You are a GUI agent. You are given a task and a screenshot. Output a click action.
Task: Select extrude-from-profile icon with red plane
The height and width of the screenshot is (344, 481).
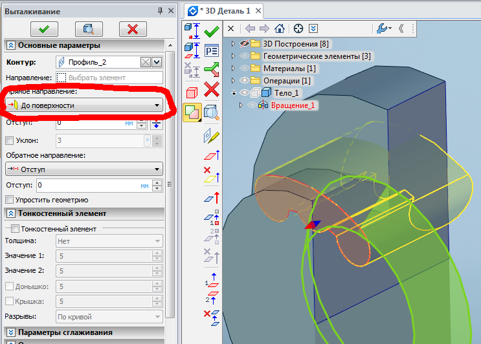click(192, 50)
